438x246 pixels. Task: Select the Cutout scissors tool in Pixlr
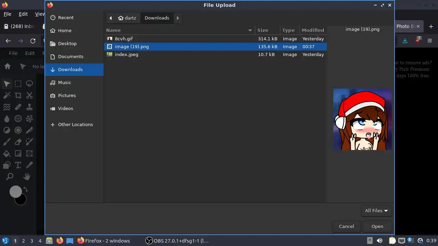pyautogui.click(x=29, y=95)
